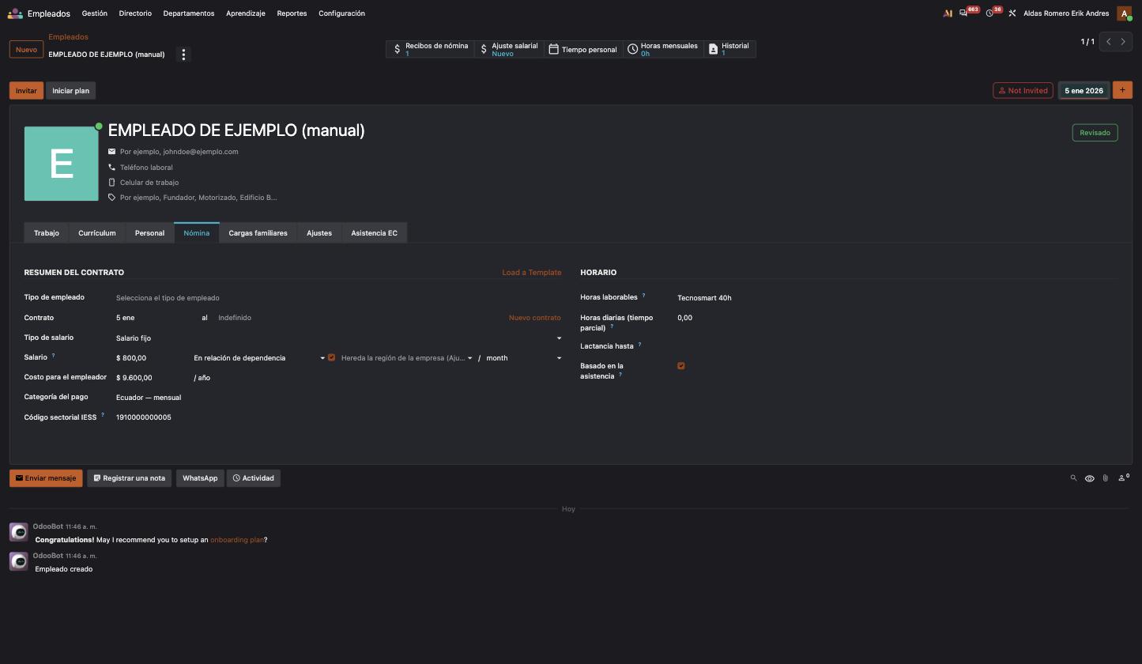The width and height of the screenshot is (1142, 664).
Task: Select the Tipo de empleado field
Action: tap(338, 298)
